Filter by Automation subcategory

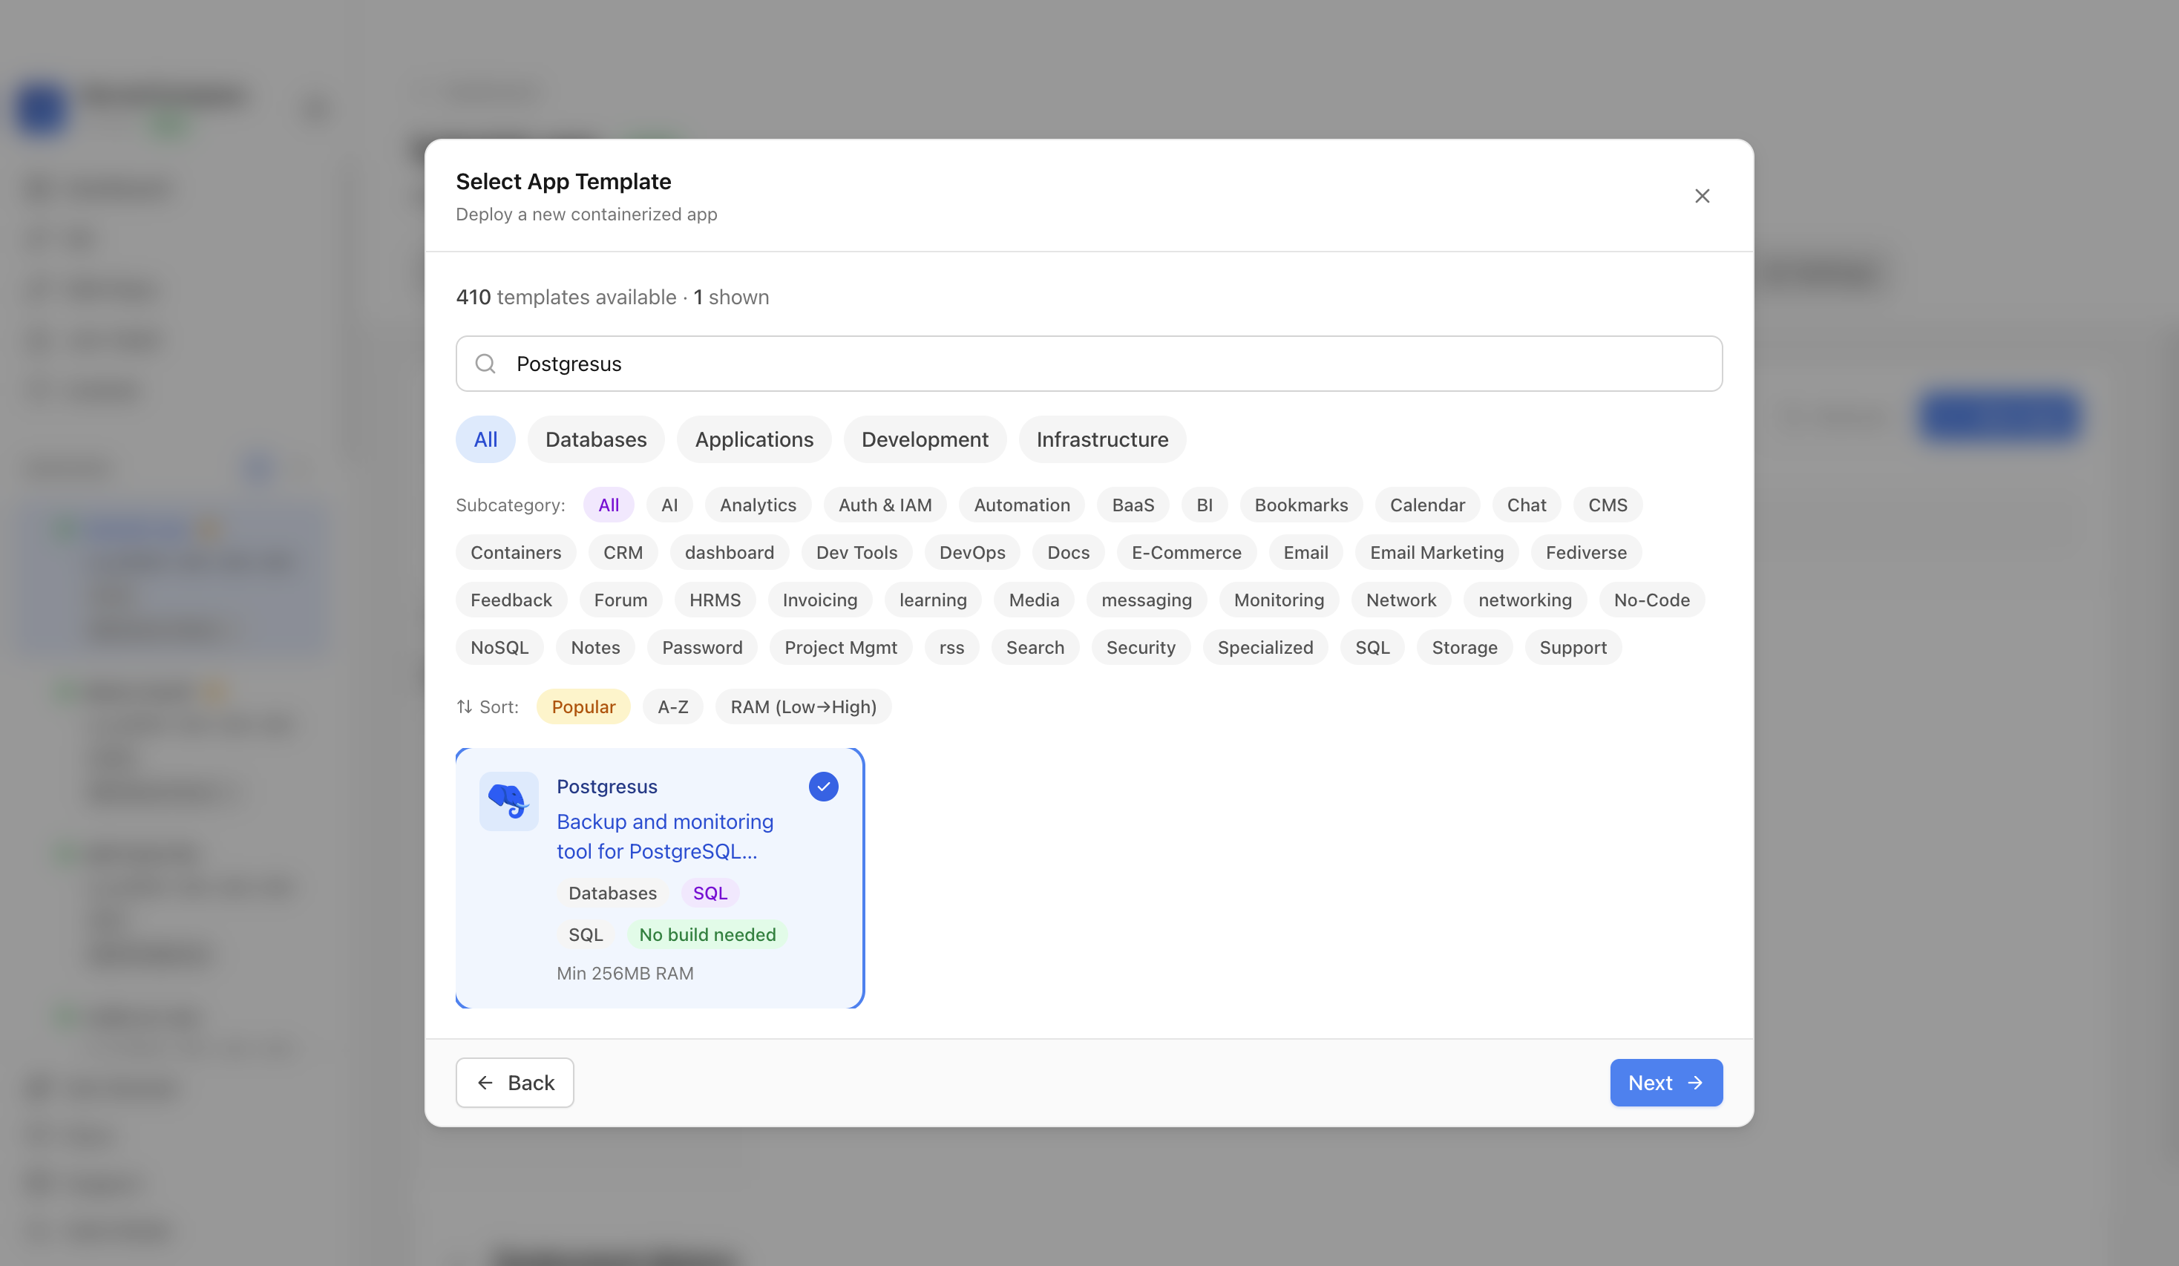[x=1022, y=505]
